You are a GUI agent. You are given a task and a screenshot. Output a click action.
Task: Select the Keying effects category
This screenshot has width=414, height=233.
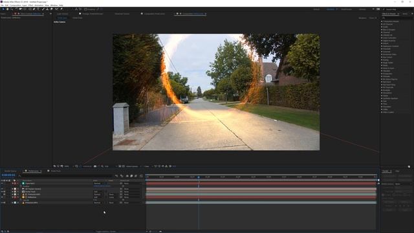386,60
